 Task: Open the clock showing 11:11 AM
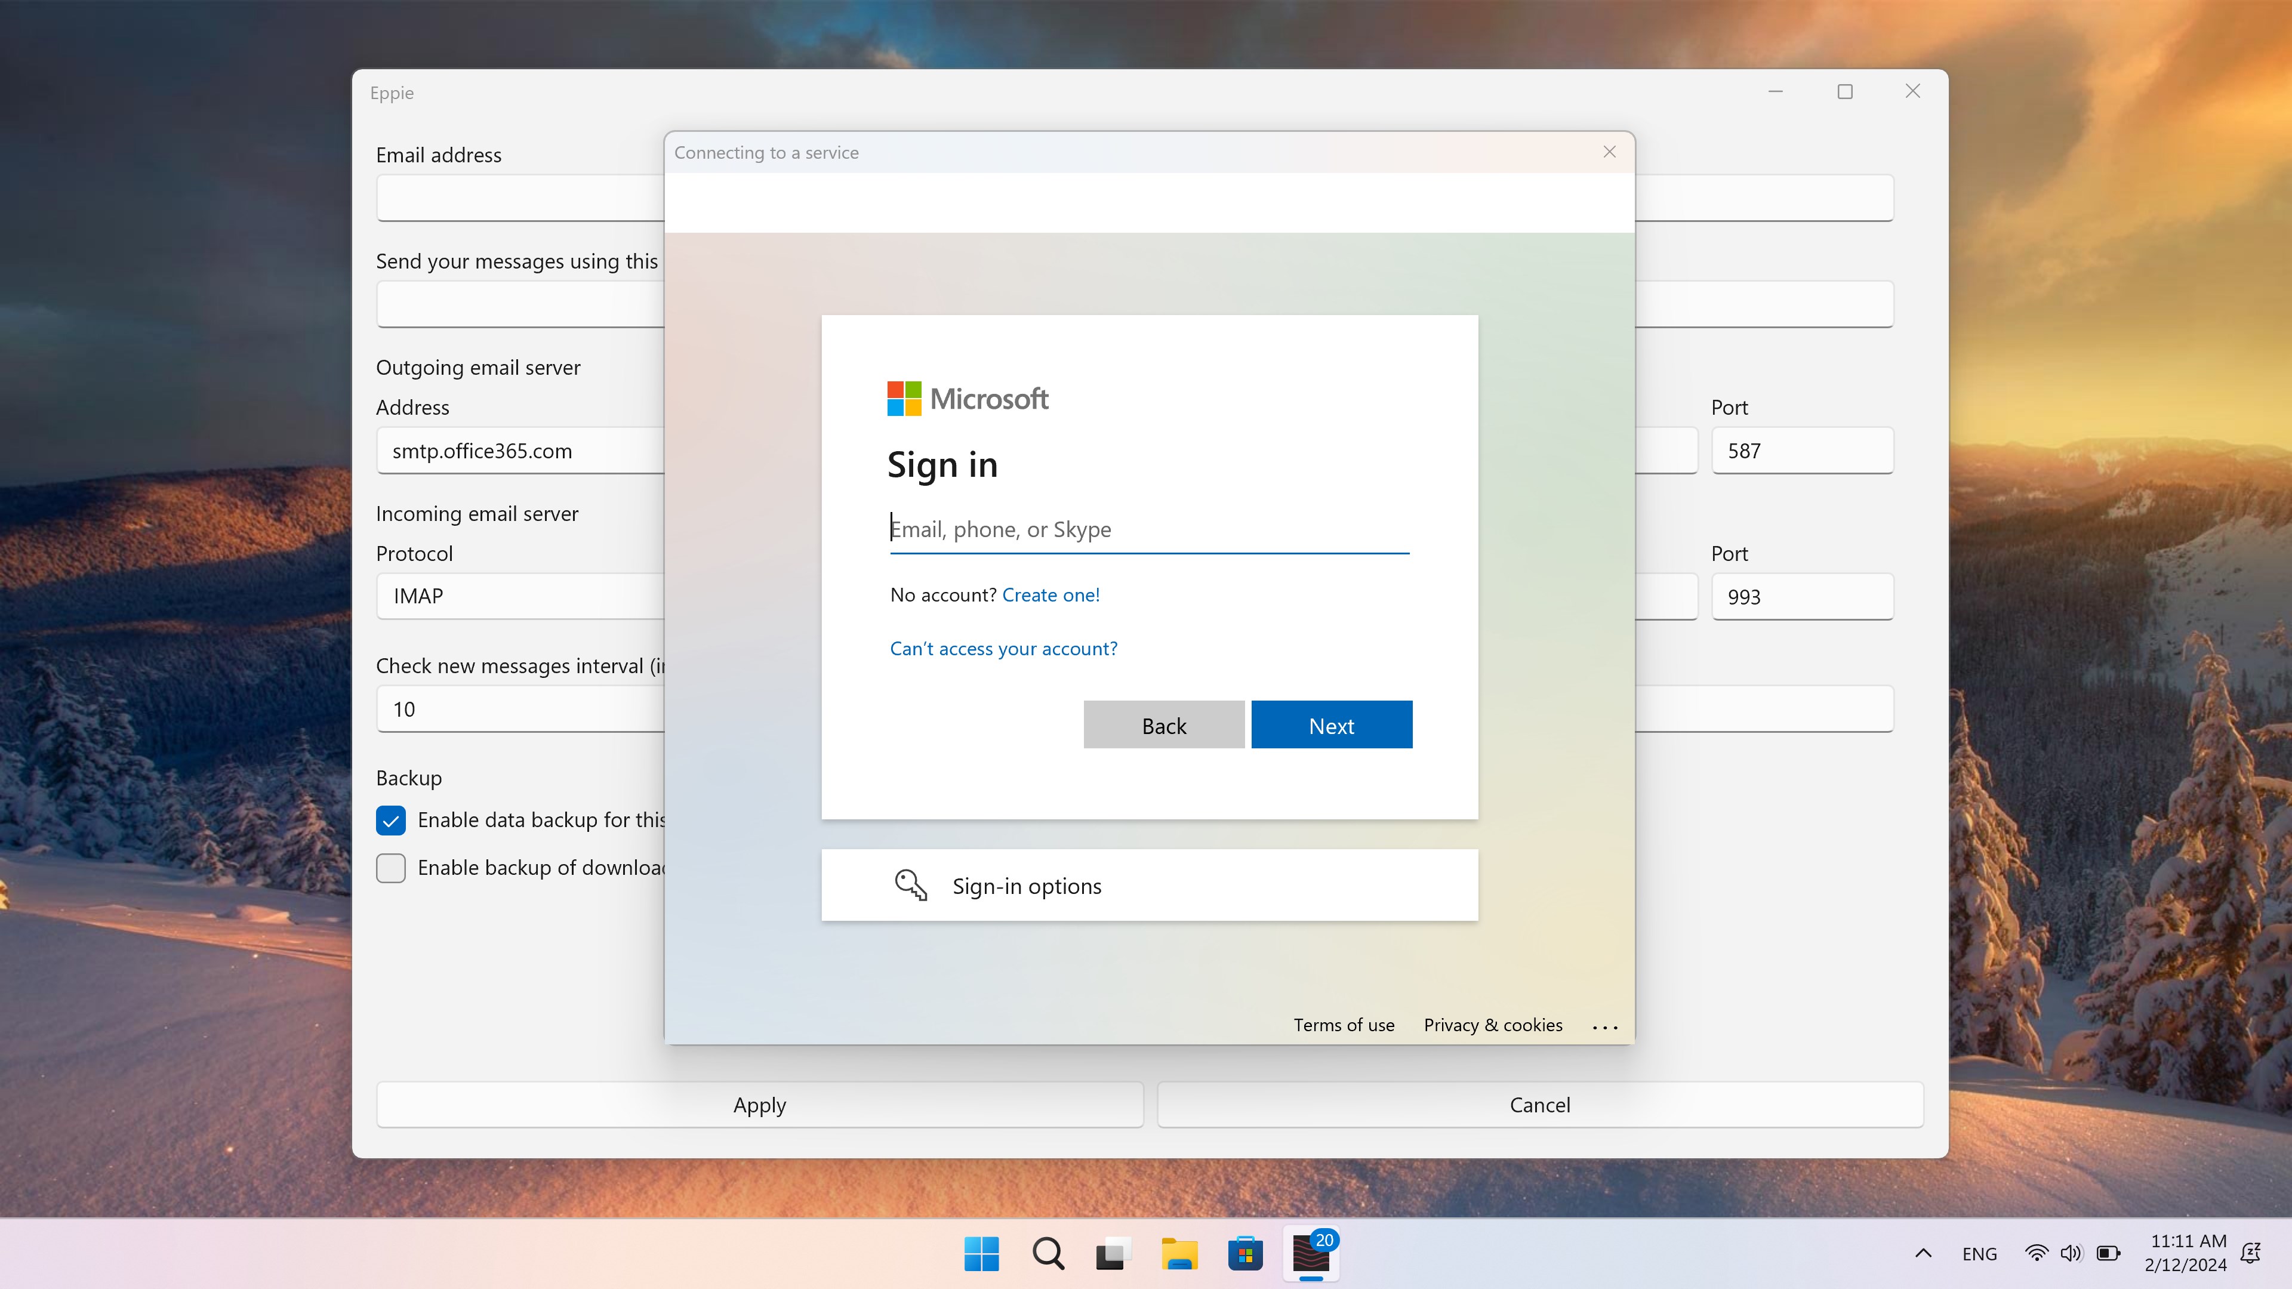tap(2186, 1253)
